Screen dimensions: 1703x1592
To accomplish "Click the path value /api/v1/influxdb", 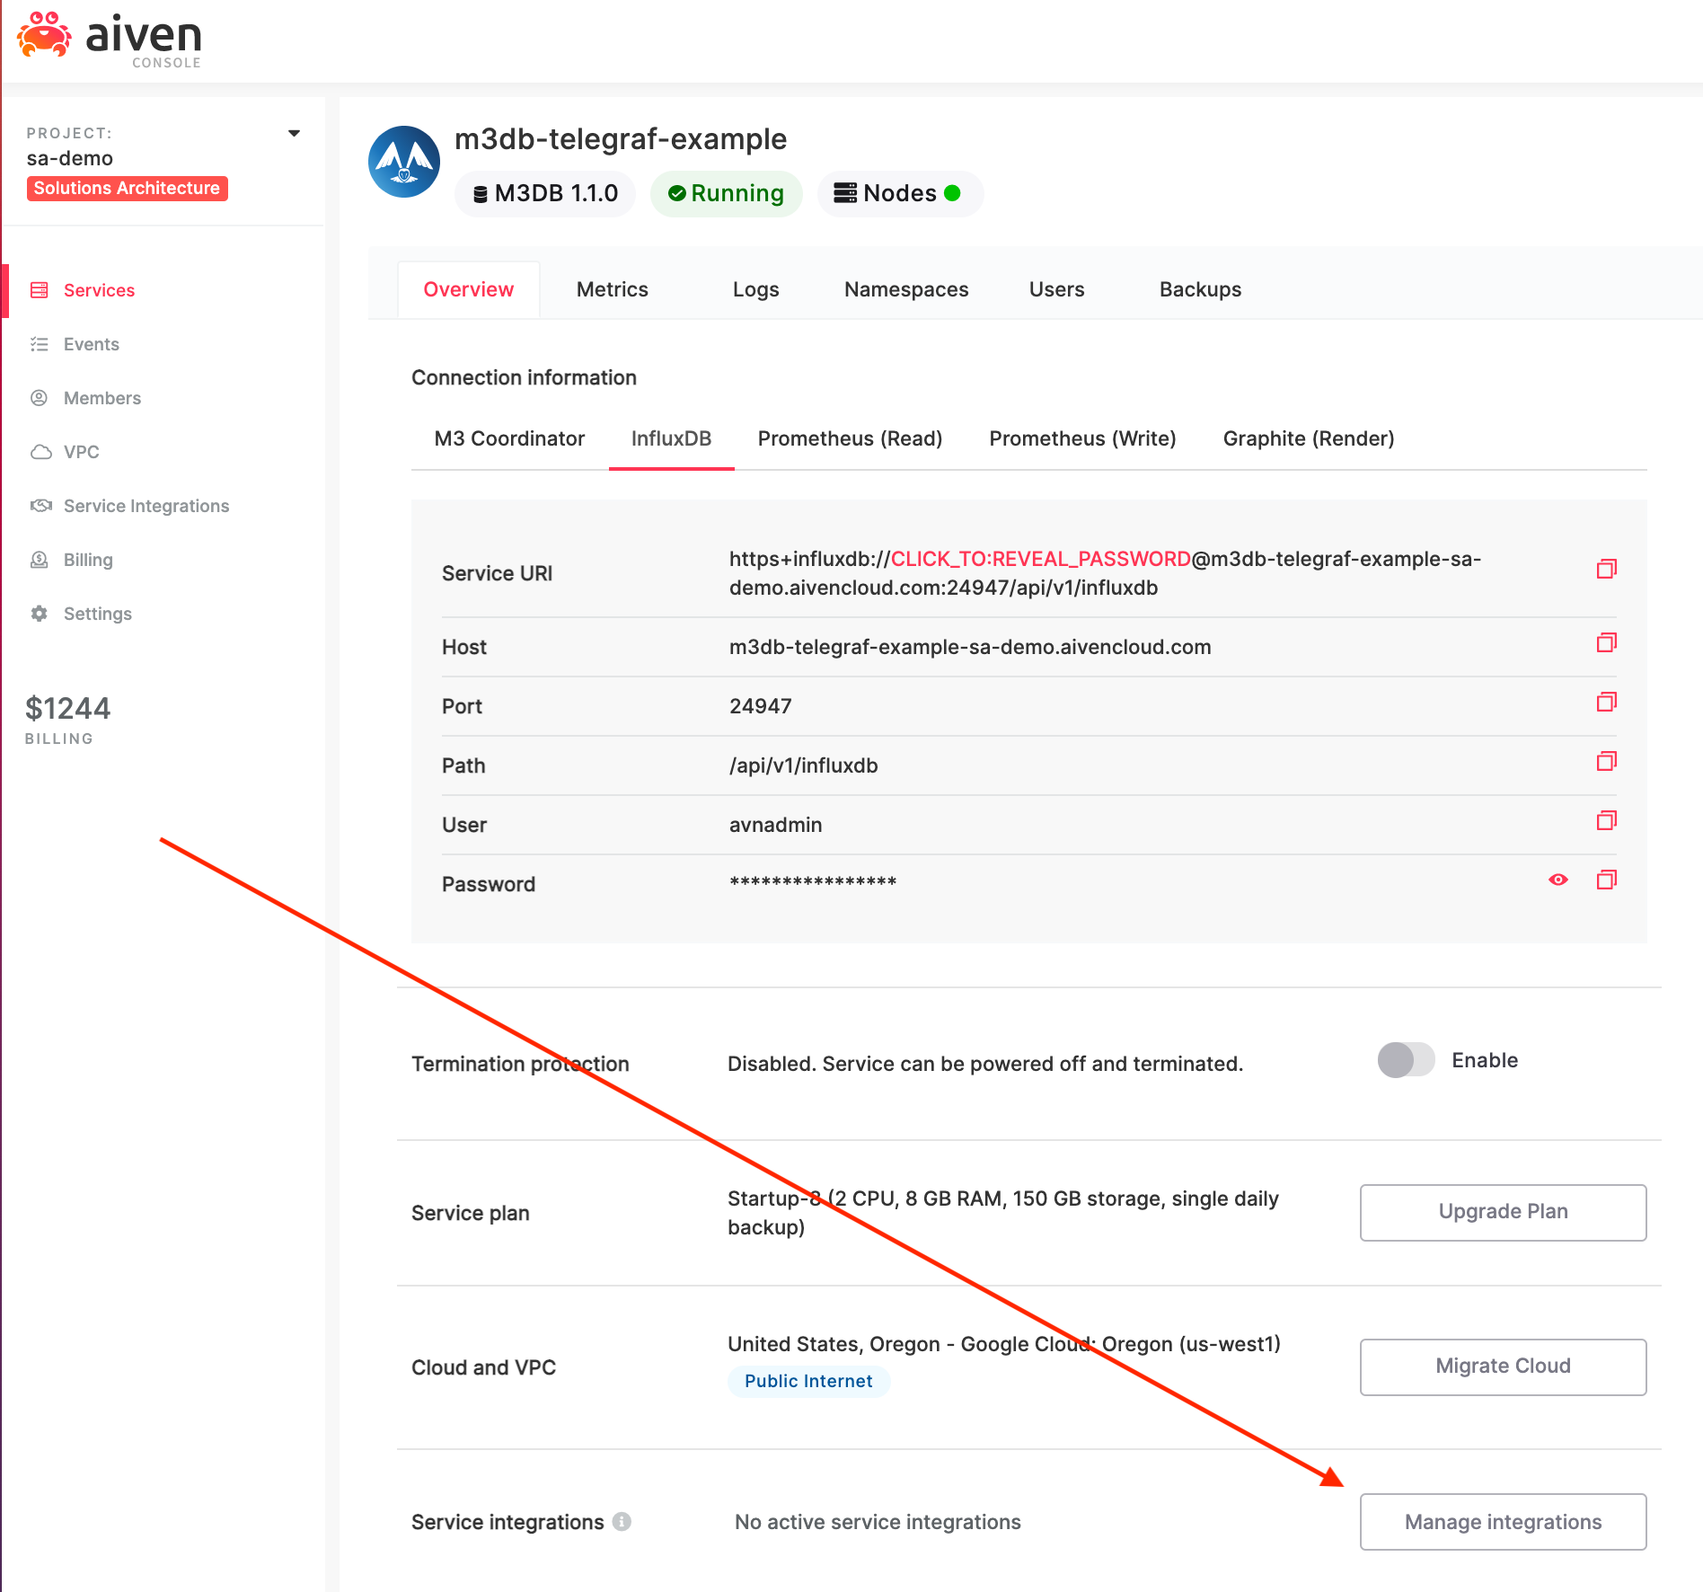I will pyautogui.click(x=803, y=765).
